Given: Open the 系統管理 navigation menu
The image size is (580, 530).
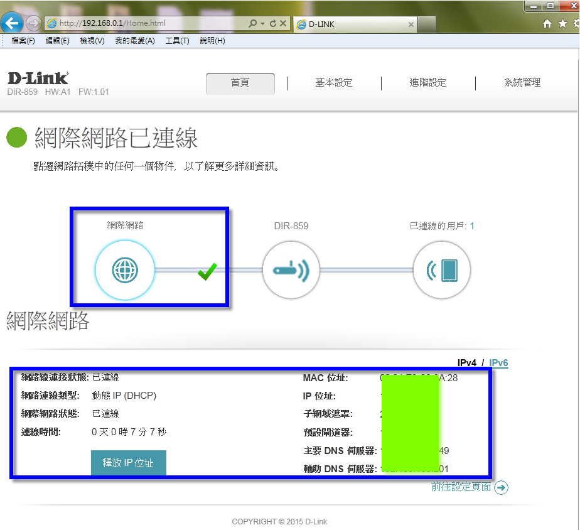Looking at the screenshot, I should tap(522, 83).
